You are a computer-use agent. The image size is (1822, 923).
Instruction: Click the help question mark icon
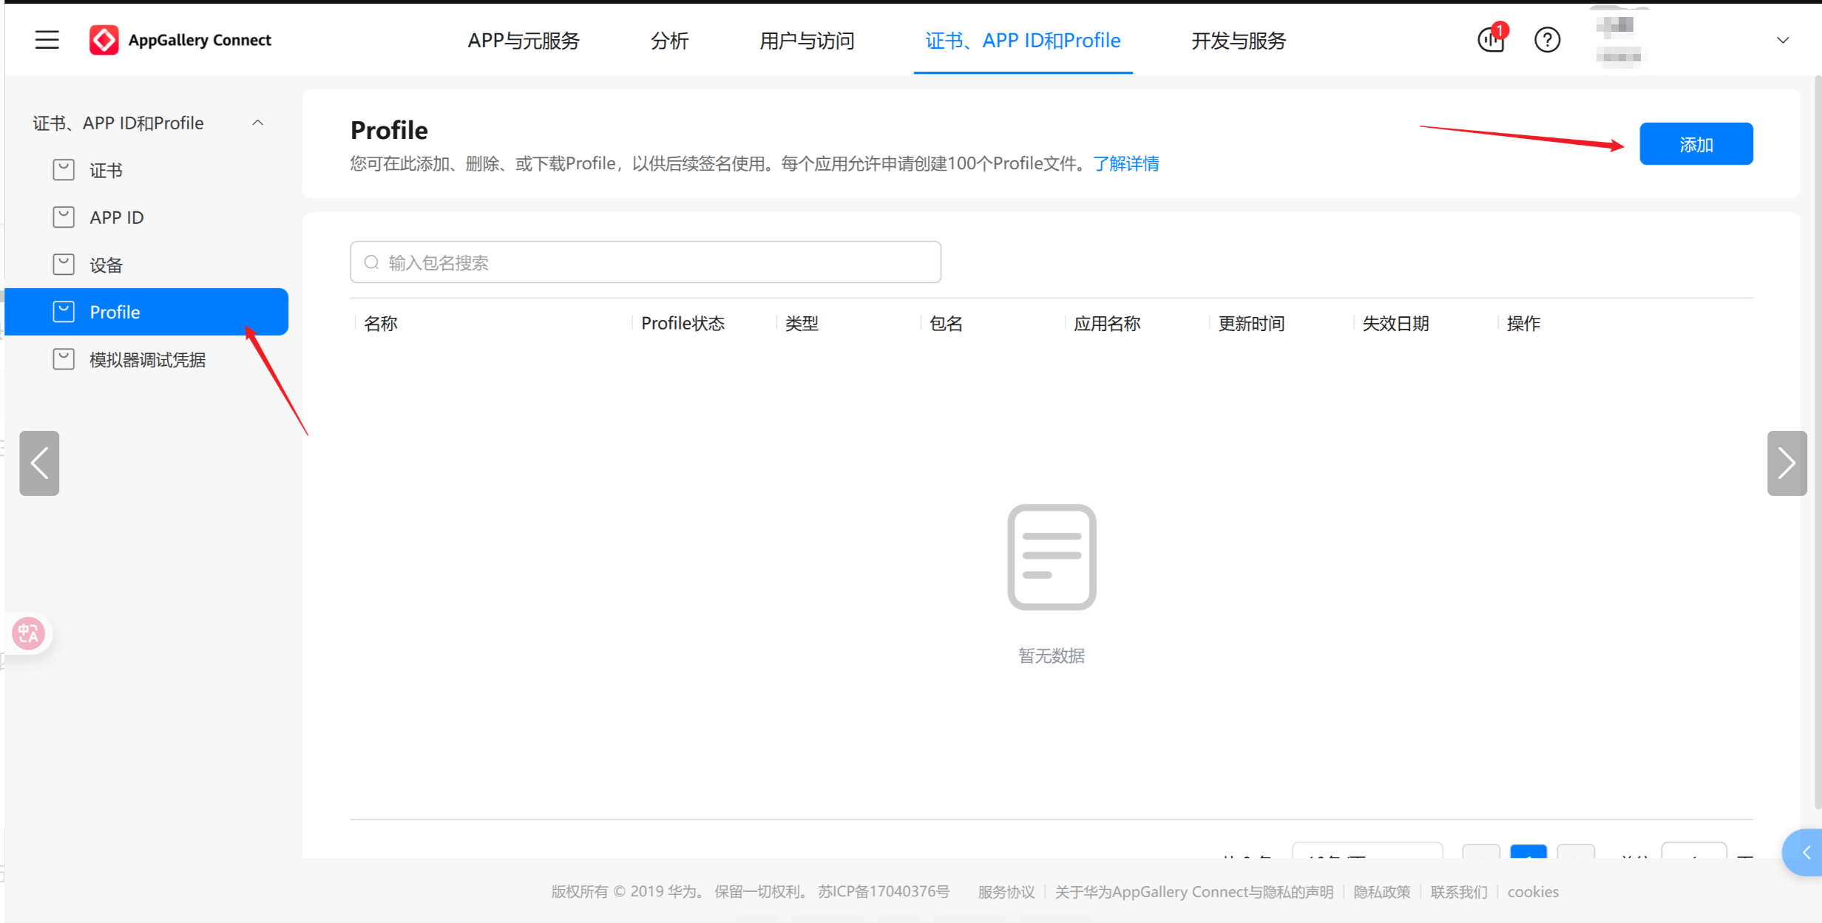(x=1547, y=40)
